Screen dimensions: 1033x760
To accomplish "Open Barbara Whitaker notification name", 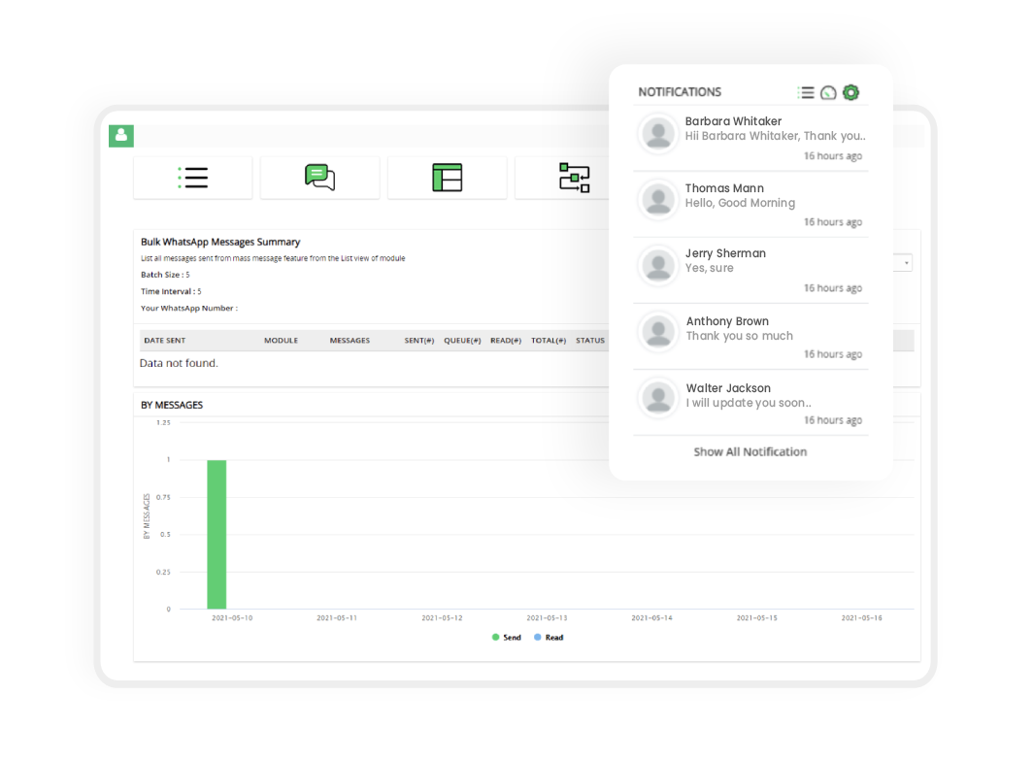I will click(733, 121).
